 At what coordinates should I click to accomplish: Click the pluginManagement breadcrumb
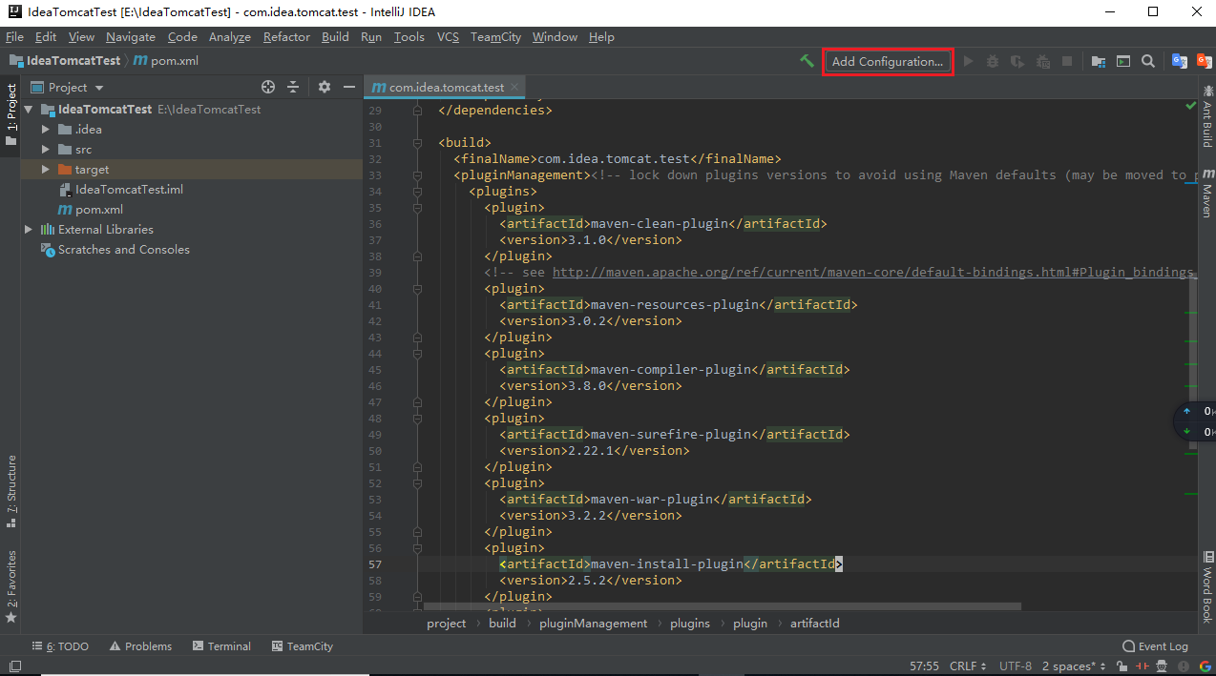tap(593, 623)
